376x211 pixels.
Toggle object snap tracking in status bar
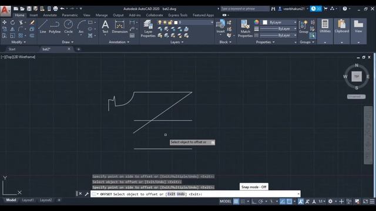[x=283, y=202]
